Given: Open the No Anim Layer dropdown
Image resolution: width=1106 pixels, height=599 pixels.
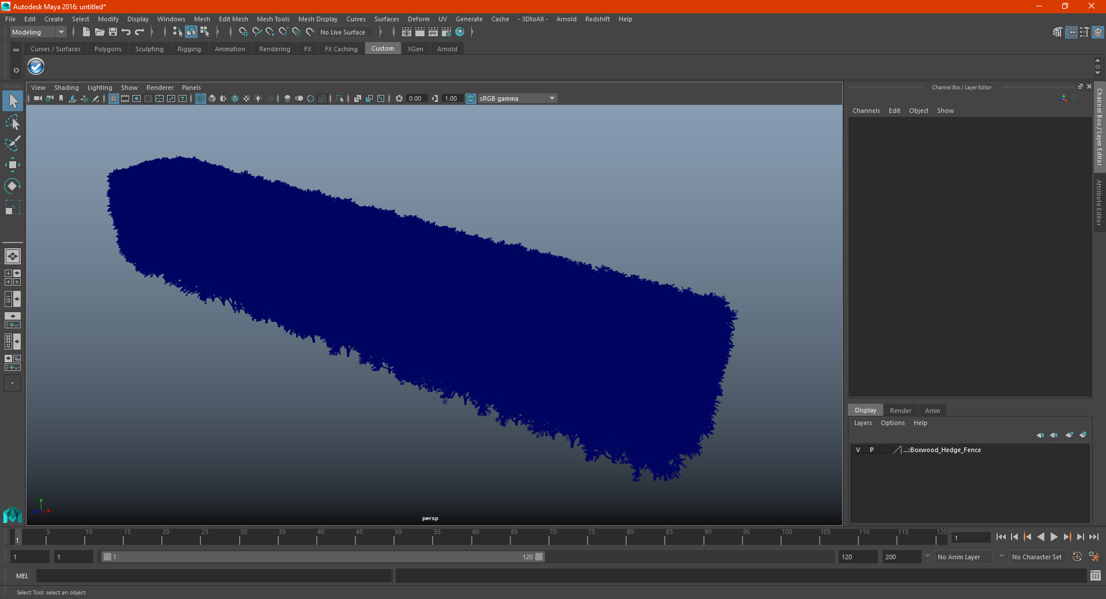Looking at the screenshot, I should pos(964,557).
